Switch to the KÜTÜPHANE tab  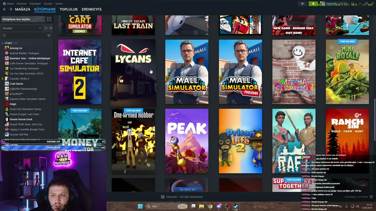click(x=45, y=9)
